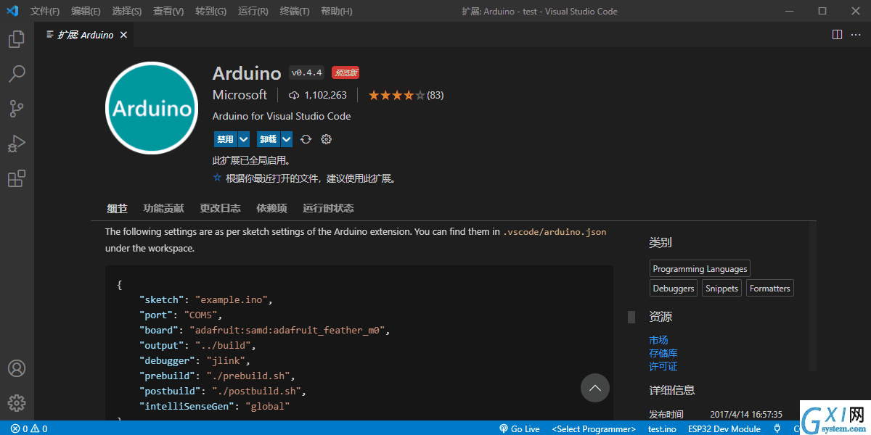Screen dimensions: 871x435
Task: Click the errors and warnings status indicator
Action: tap(29, 428)
